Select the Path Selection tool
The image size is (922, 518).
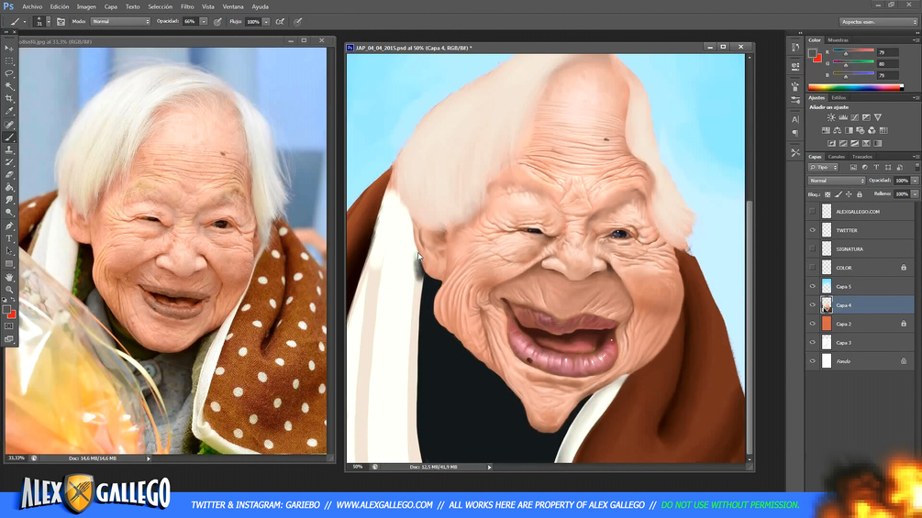tap(9, 251)
